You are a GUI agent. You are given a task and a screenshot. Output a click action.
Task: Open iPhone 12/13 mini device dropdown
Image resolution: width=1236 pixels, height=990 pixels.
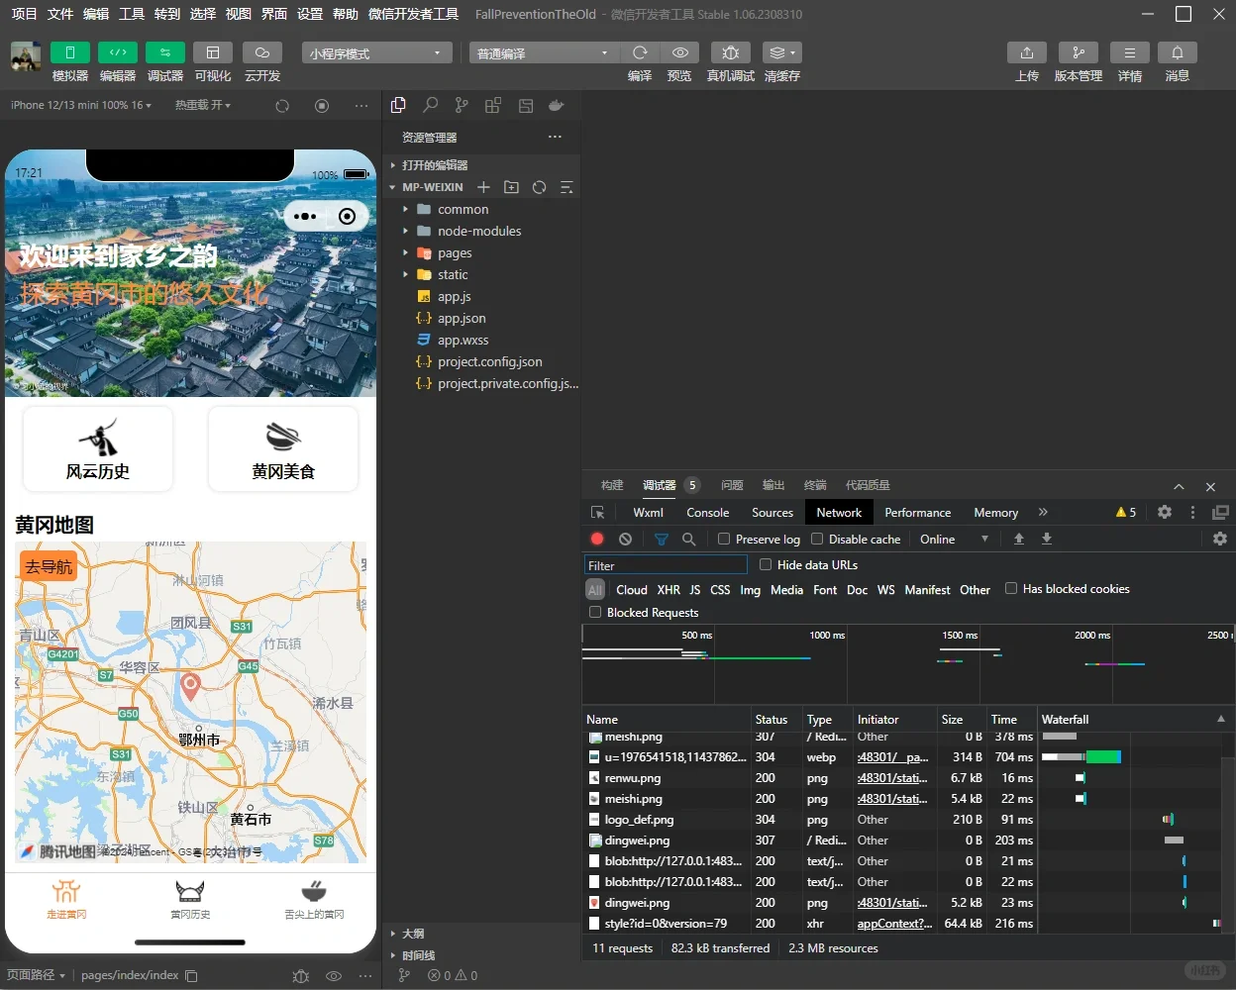tap(81, 105)
